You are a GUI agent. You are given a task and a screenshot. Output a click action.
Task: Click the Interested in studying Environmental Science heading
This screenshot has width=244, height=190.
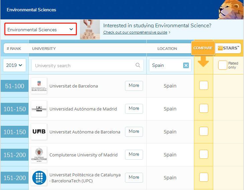click(157, 25)
